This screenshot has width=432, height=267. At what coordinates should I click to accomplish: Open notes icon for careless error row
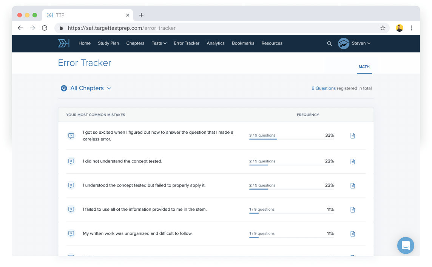[353, 136]
